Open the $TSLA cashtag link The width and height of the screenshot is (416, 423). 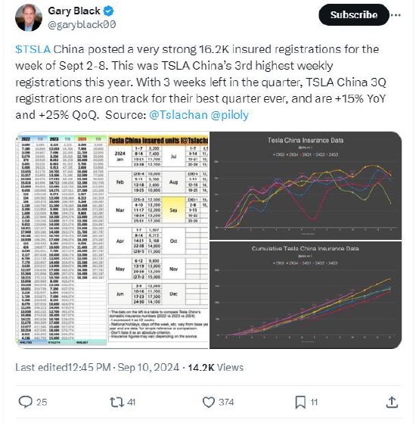point(33,49)
